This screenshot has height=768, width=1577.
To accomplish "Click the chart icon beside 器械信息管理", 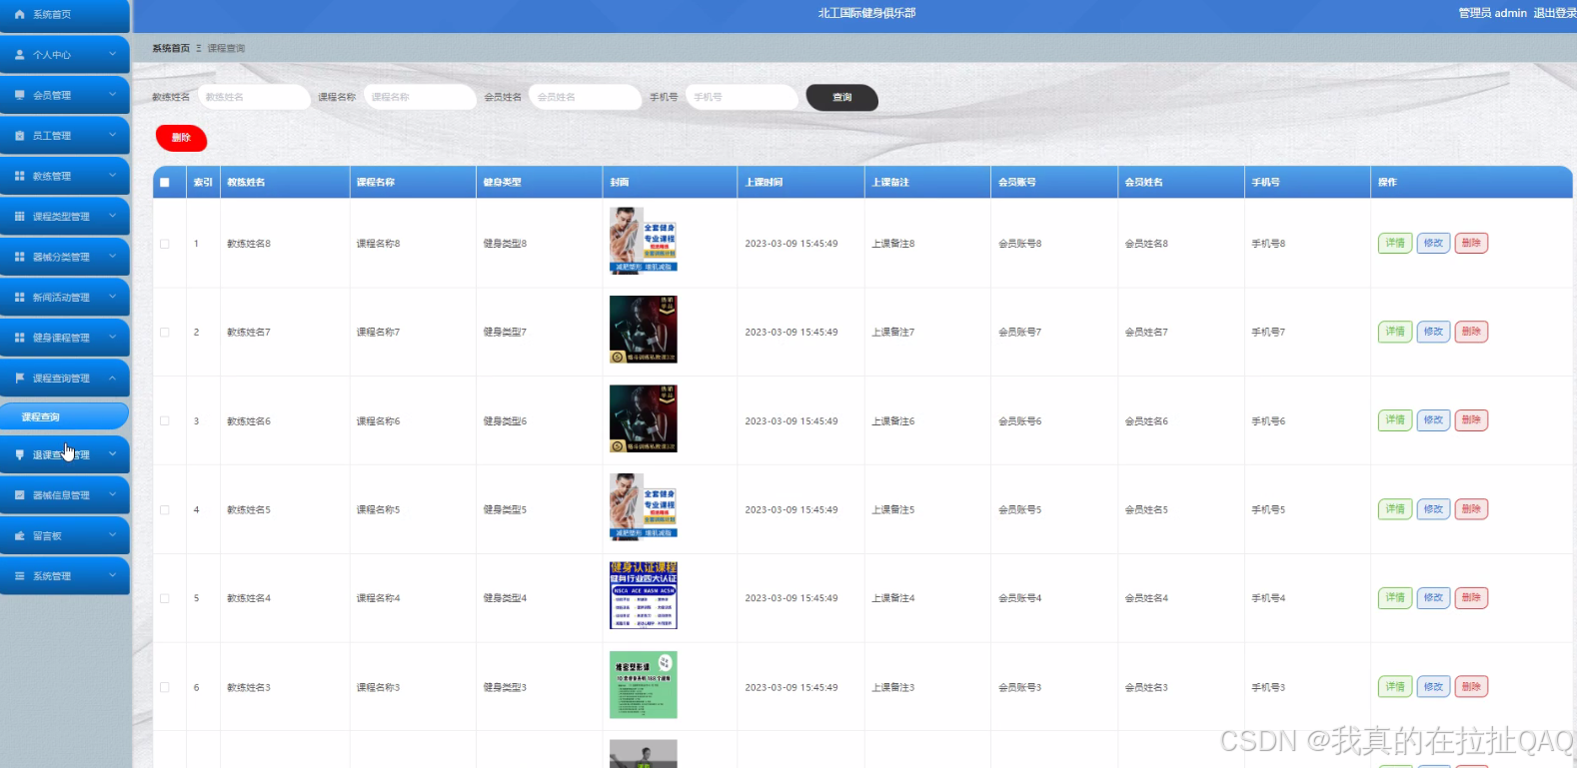I will (20, 495).
